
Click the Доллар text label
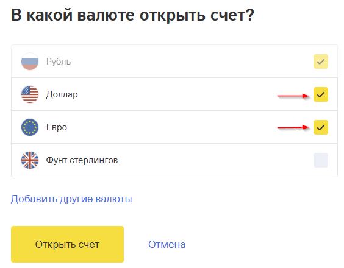(62, 94)
